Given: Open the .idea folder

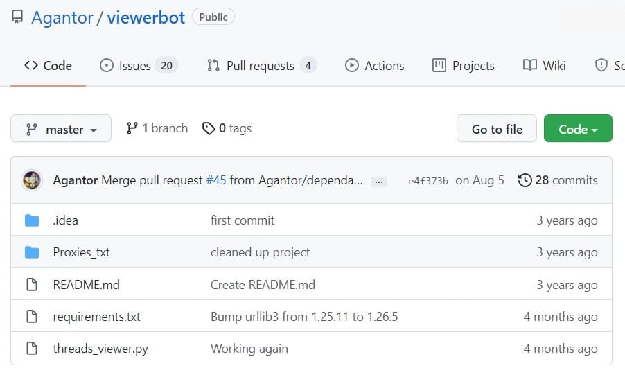Looking at the screenshot, I should pyautogui.click(x=65, y=220).
